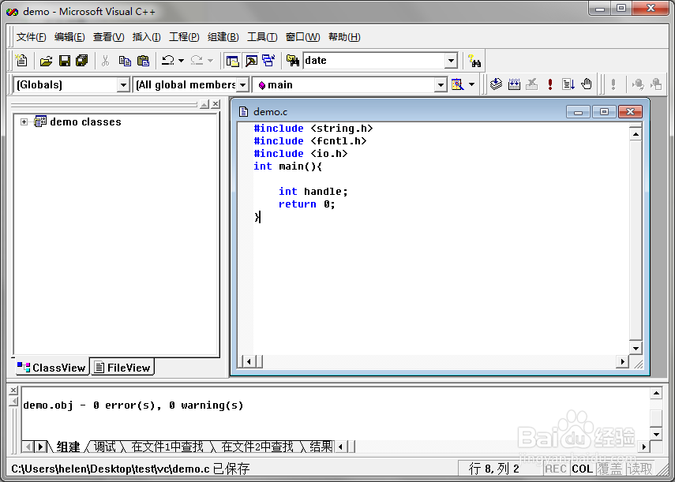Click the editor vertical scroll down arrow
The width and height of the screenshot is (675, 482).
click(636, 348)
